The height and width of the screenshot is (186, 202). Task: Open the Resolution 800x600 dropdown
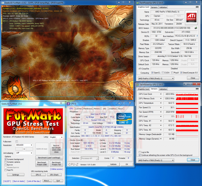coord(24,145)
